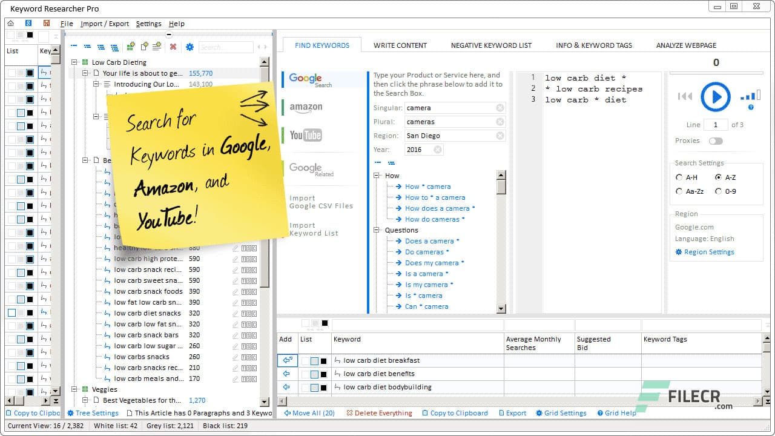775x436 pixels.
Task: Select the A-H sort radio button
Action: click(x=679, y=177)
